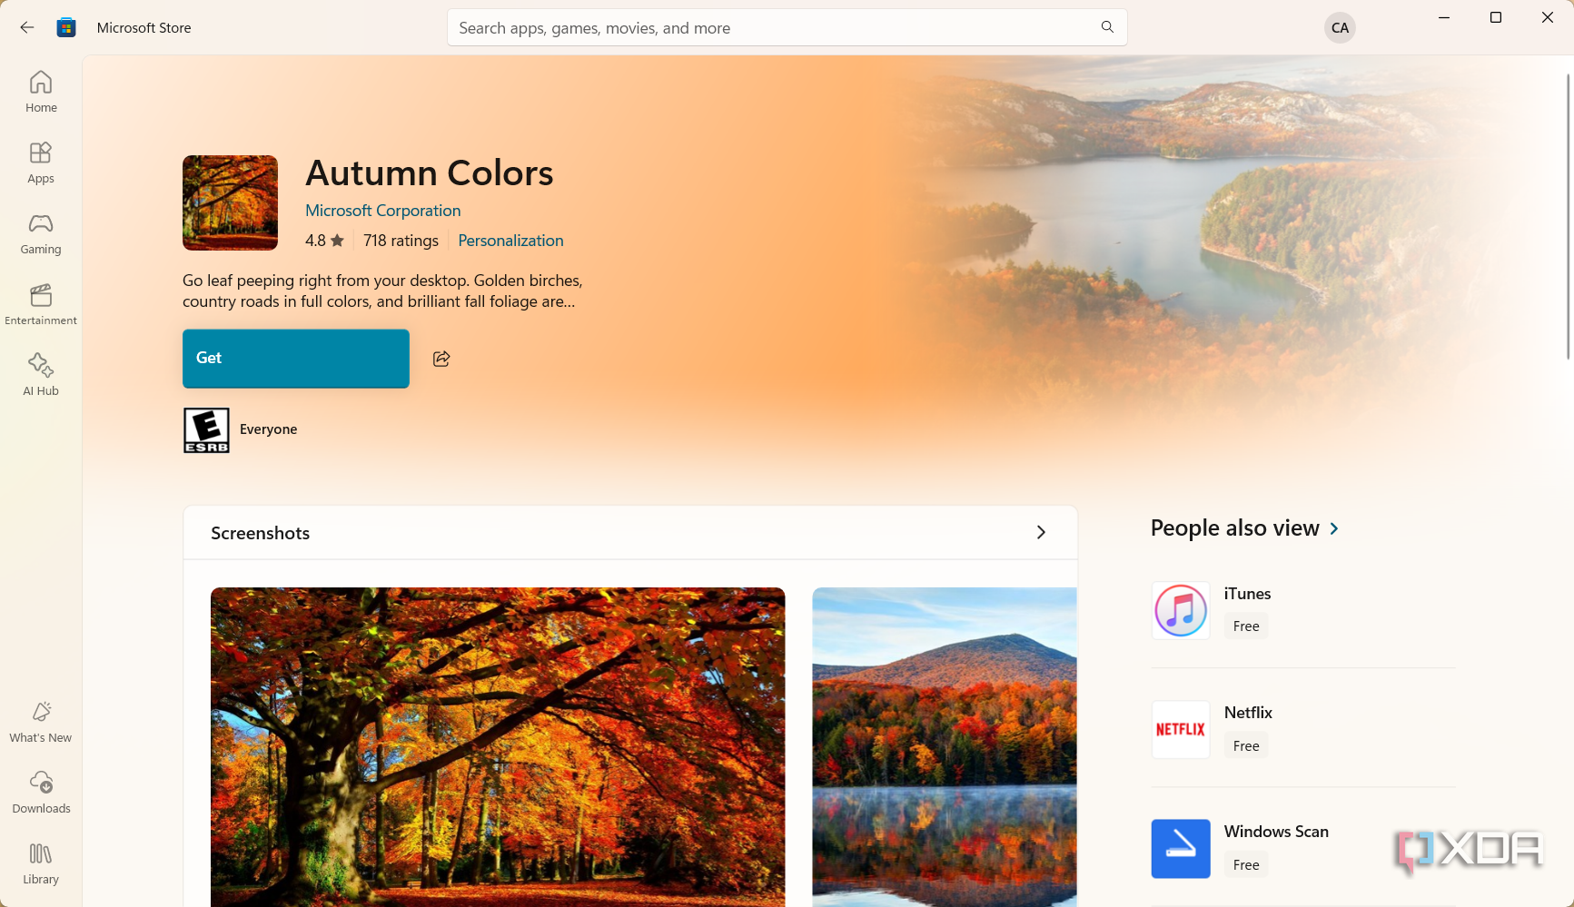View Downloads page

tap(41, 793)
